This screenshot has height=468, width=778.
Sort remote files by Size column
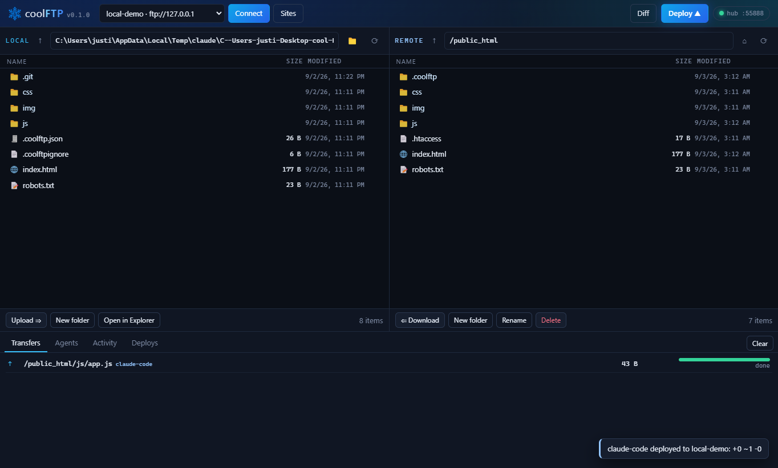point(684,61)
